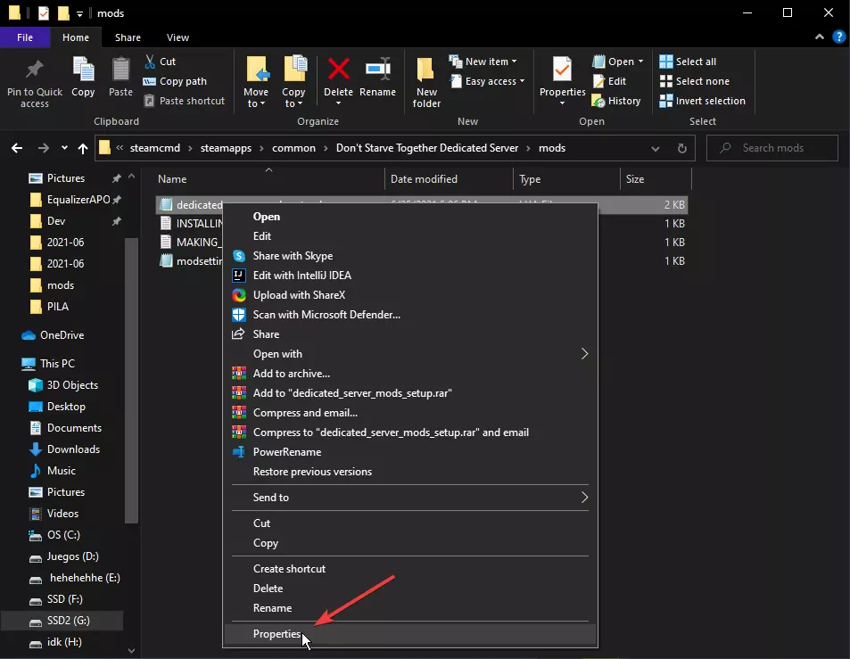
Task: Switch to the View ribbon tab
Action: pyautogui.click(x=177, y=37)
